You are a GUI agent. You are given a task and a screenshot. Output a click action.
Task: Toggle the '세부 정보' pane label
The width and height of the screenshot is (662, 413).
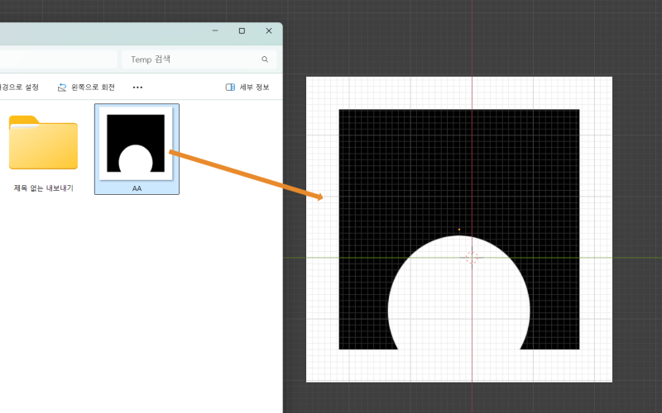pos(254,87)
